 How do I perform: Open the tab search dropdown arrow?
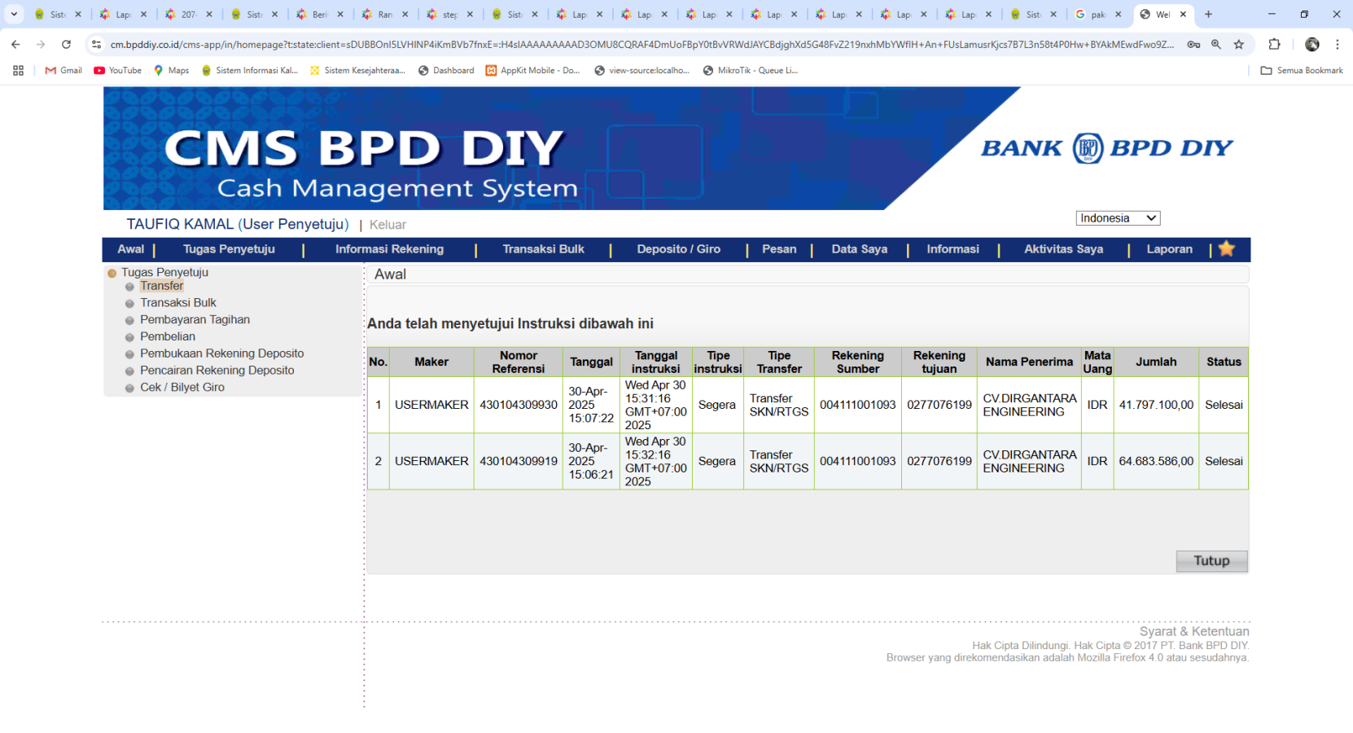14,14
